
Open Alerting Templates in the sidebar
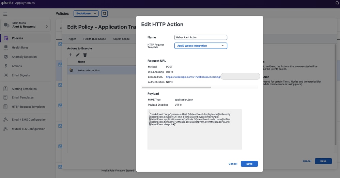tap(24, 89)
